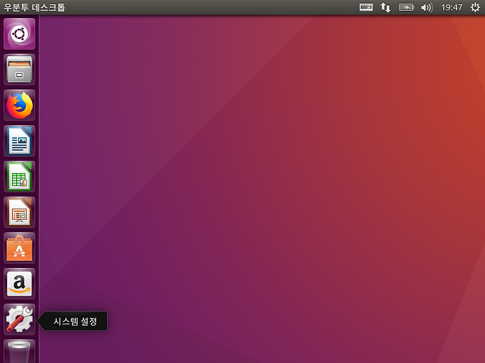Start LibreOffice Impress presentation
Viewport: 485px width, 363px height.
[x=19, y=213]
